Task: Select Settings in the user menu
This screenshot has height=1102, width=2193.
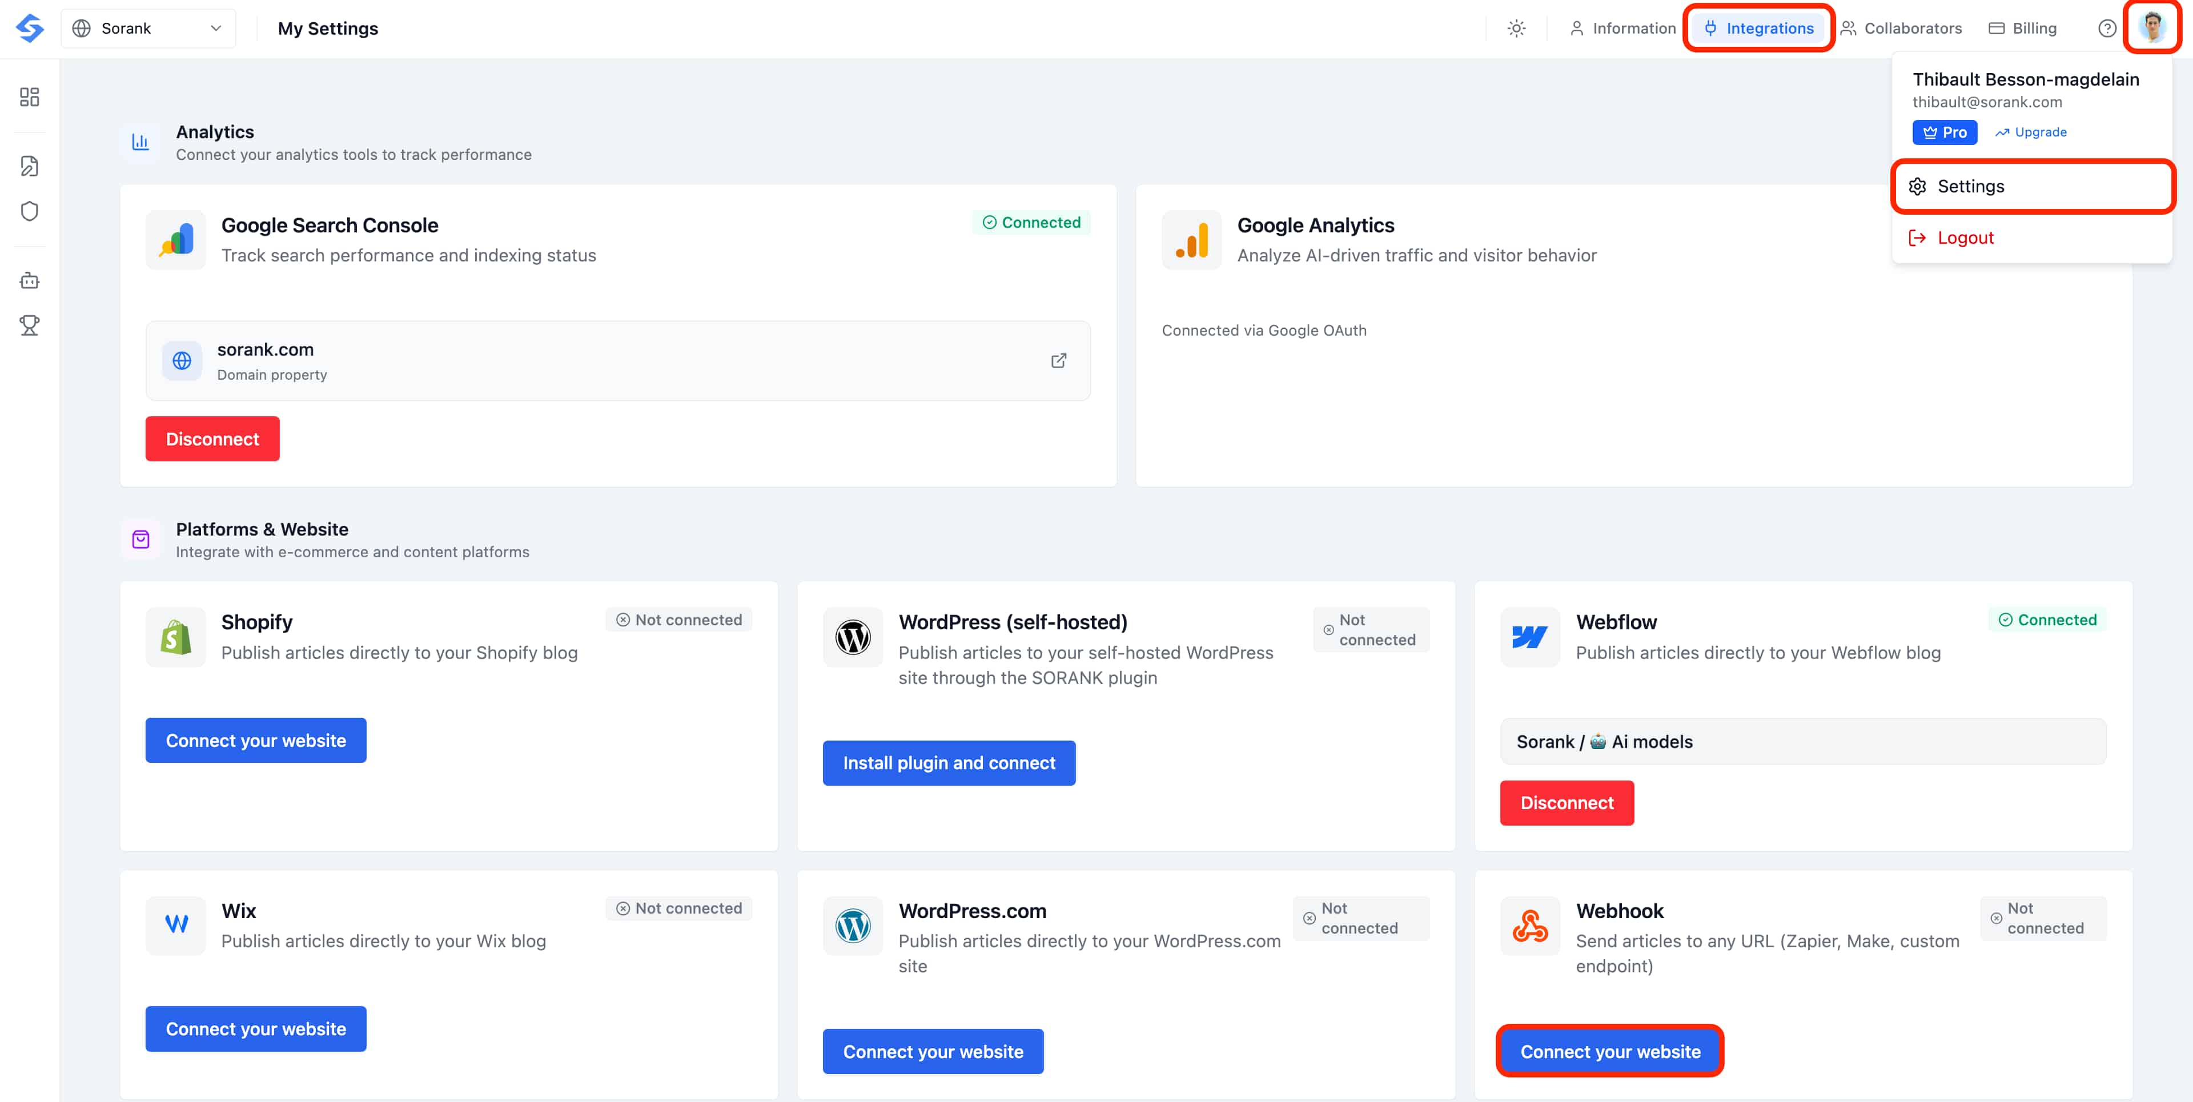Action: [x=2033, y=186]
